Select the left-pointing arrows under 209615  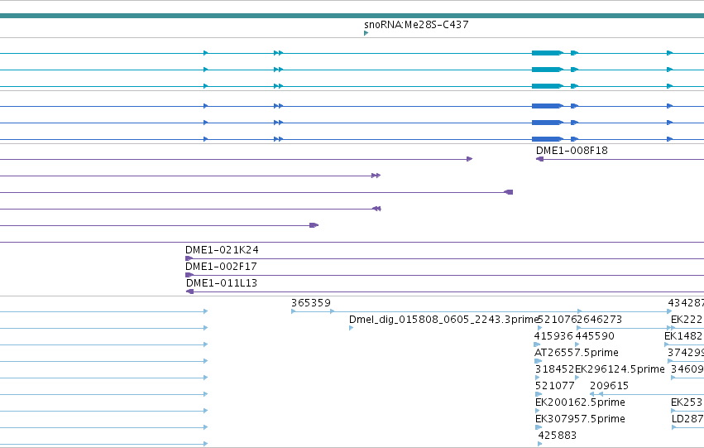point(596,394)
